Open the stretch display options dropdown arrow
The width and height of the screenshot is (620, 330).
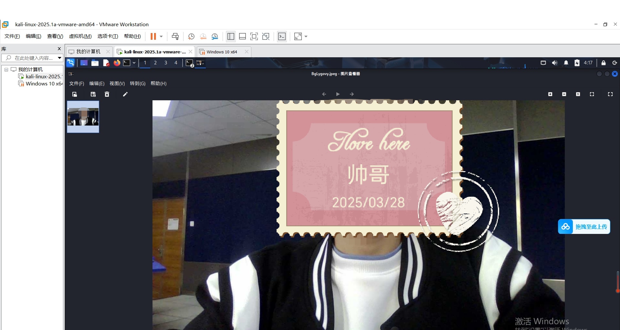306,37
